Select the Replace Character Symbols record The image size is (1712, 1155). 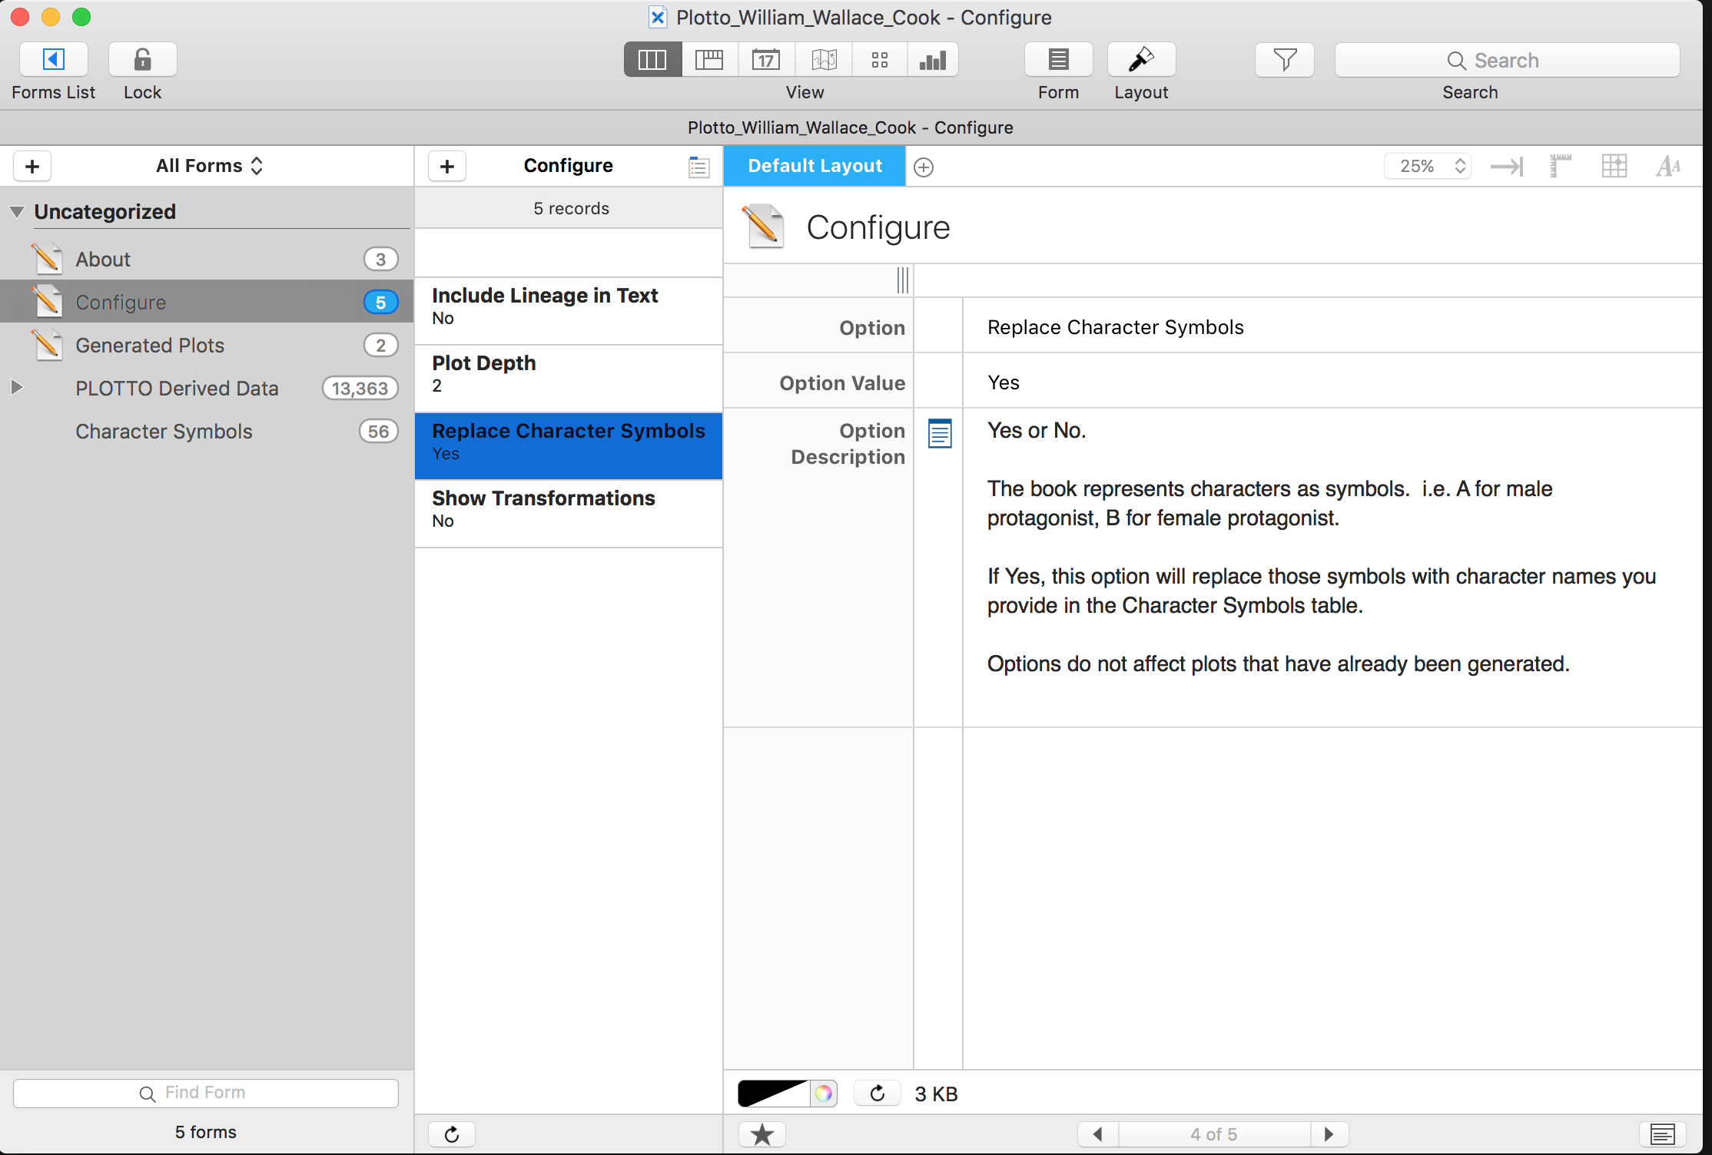[x=569, y=446]
